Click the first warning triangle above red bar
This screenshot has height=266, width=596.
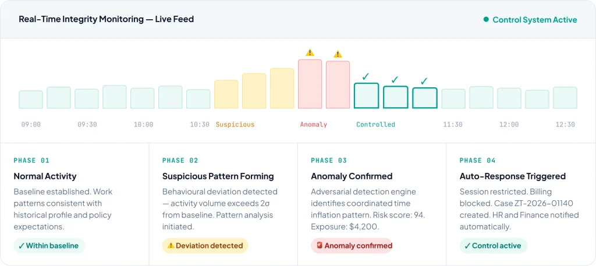click(310, 52)
